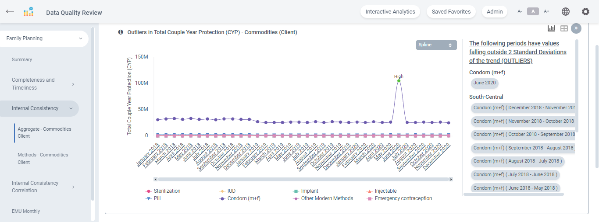Image resolution: width=599 pixels, height=222 pixels.
Task: Open language selection globe icon
Action: coord(566,12)
